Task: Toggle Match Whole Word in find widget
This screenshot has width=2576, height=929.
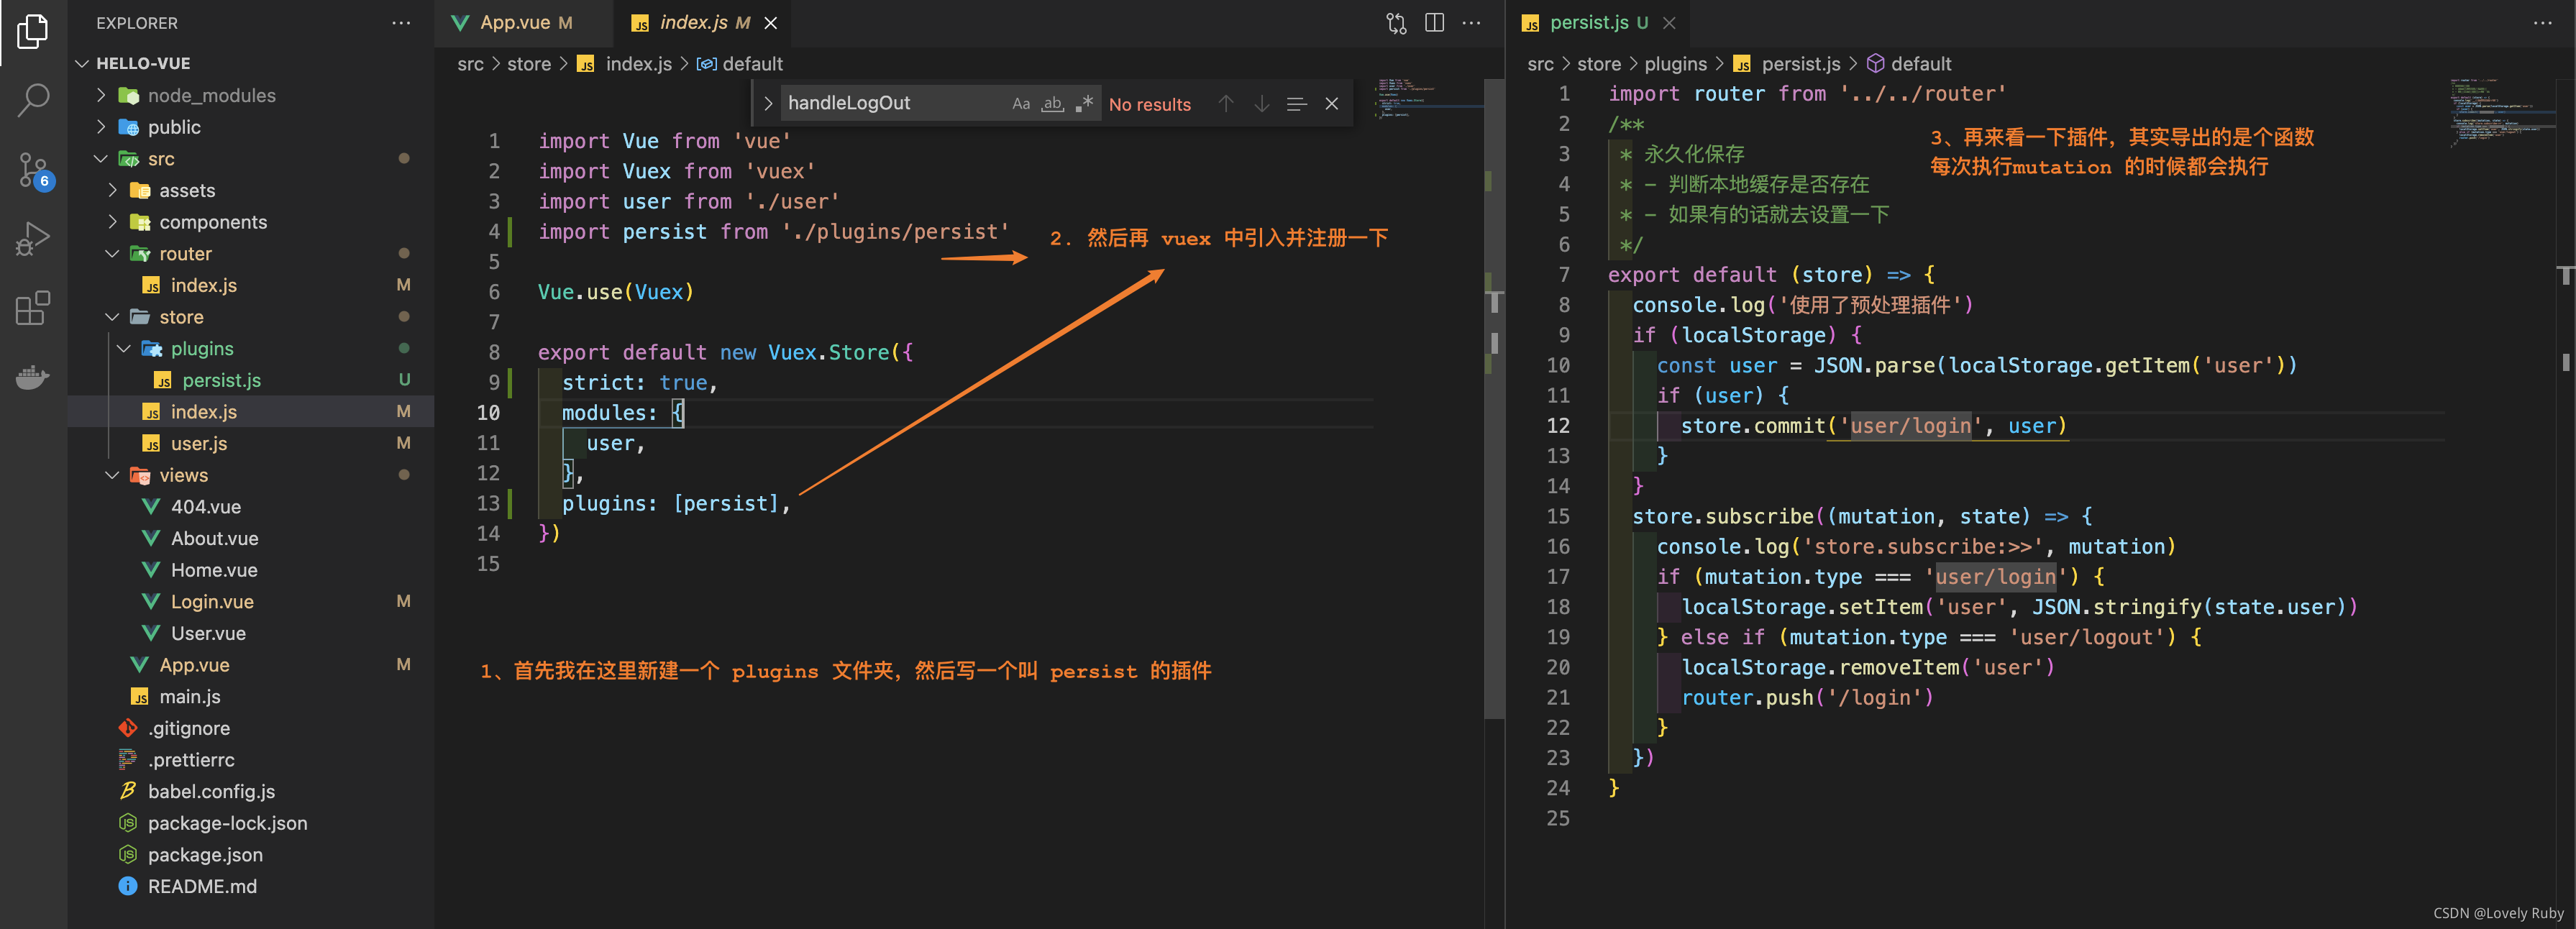Action: point(1052,104)
